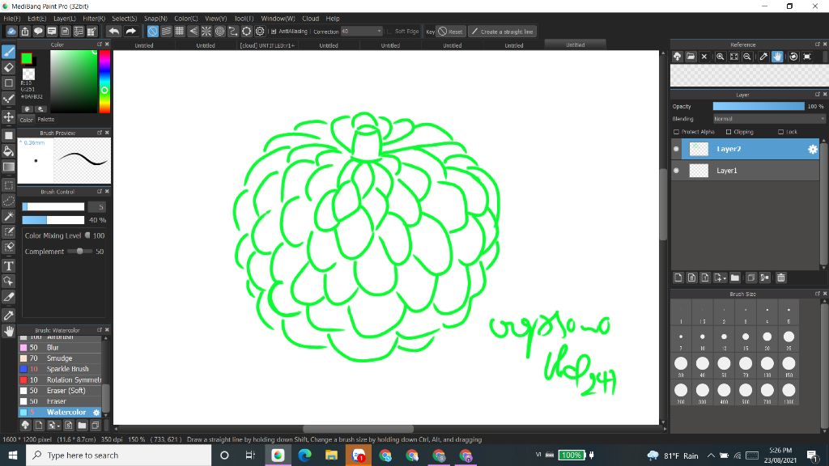
Task: Select the Bucket fill tool
Action: 8,151
